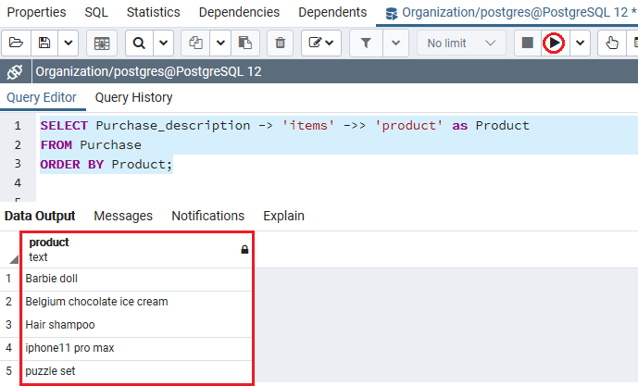Click the connection status icon
638x386 pixels.
coord(15,73)
